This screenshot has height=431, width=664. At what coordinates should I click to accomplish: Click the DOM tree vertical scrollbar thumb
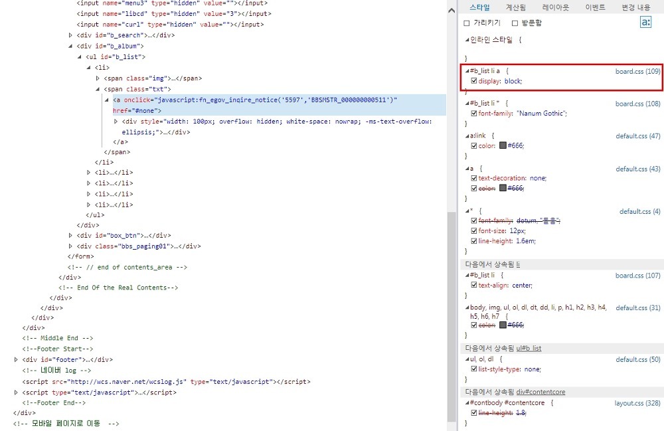tap(452, 316)
